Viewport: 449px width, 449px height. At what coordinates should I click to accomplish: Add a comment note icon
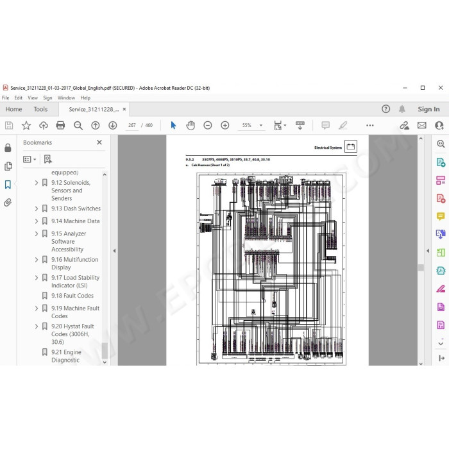point(326,125)
